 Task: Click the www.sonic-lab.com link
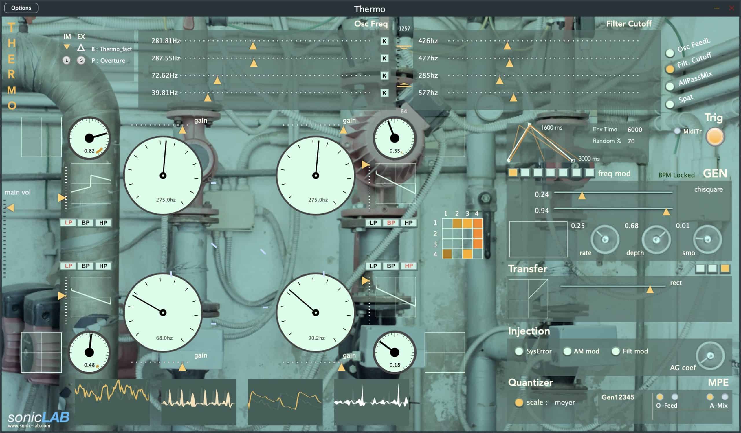click(29, 426)
